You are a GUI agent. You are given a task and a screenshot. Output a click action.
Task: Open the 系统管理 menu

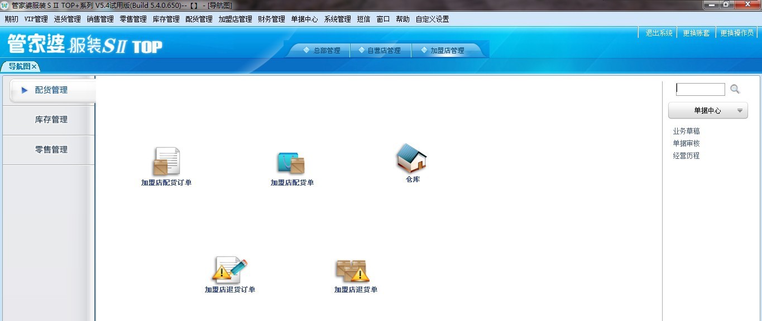[337, 19]
